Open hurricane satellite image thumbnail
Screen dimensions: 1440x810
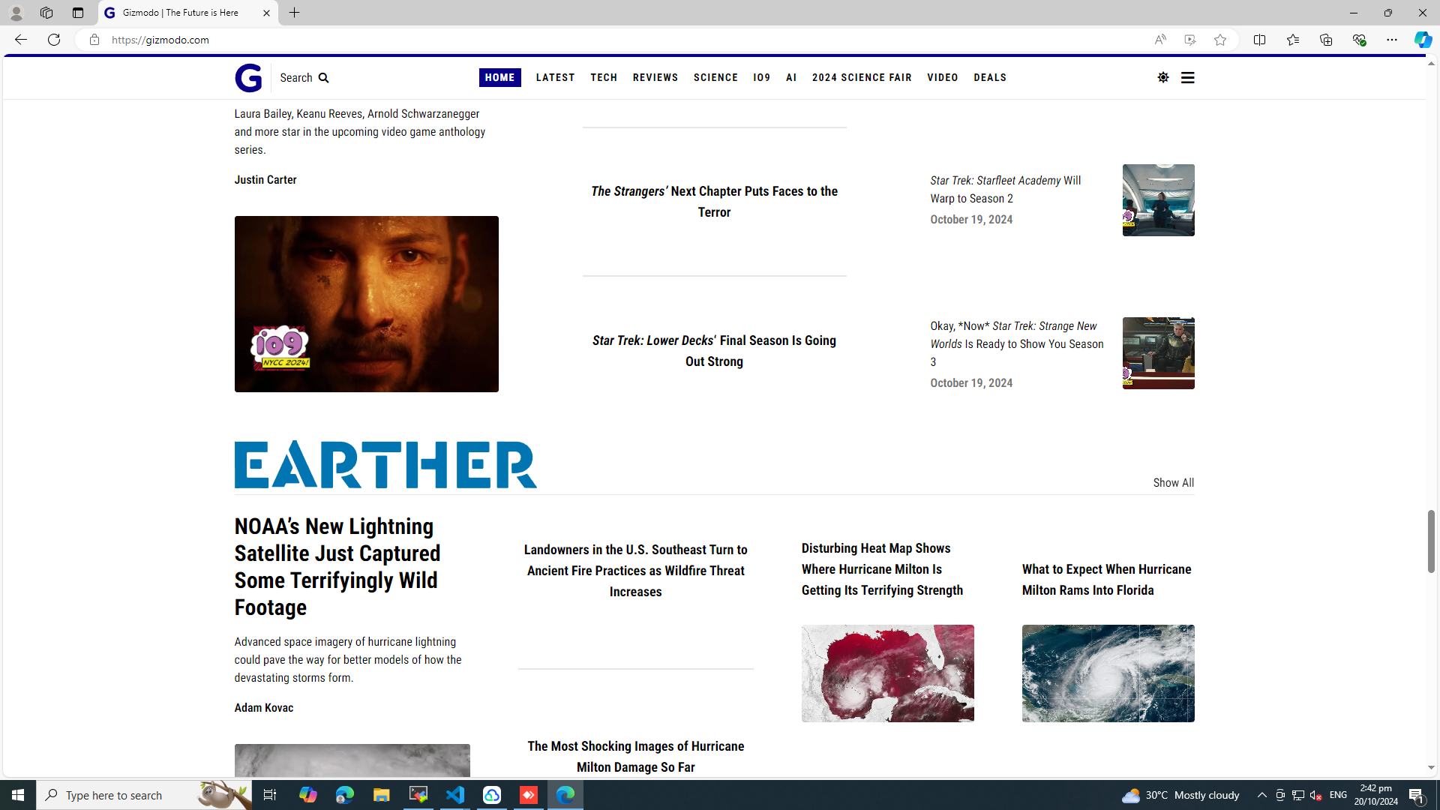[1108, 673]
